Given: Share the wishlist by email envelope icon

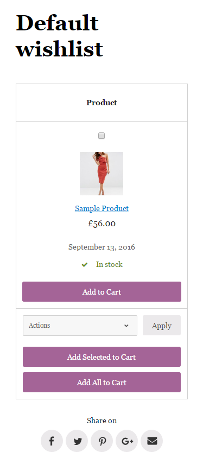Looking at the screenshot, I should point(151,441).
